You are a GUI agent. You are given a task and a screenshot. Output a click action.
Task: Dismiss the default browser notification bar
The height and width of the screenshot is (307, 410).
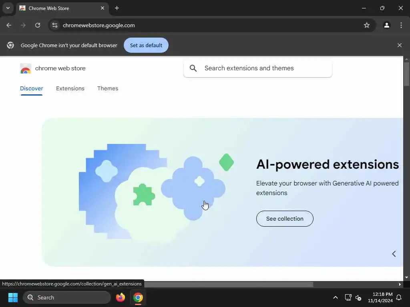click(399, 45)
